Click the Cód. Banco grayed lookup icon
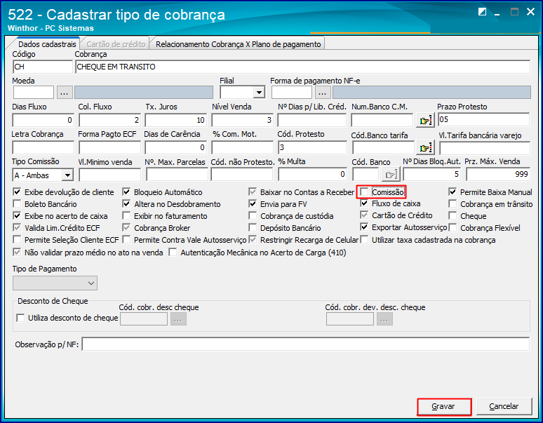This screenshot has height=423, width=543. (x=391, y=175)
